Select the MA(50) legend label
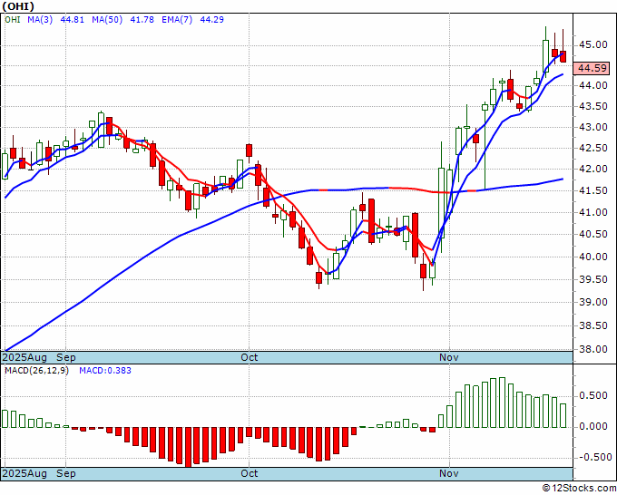 click(x=107, y=19)
